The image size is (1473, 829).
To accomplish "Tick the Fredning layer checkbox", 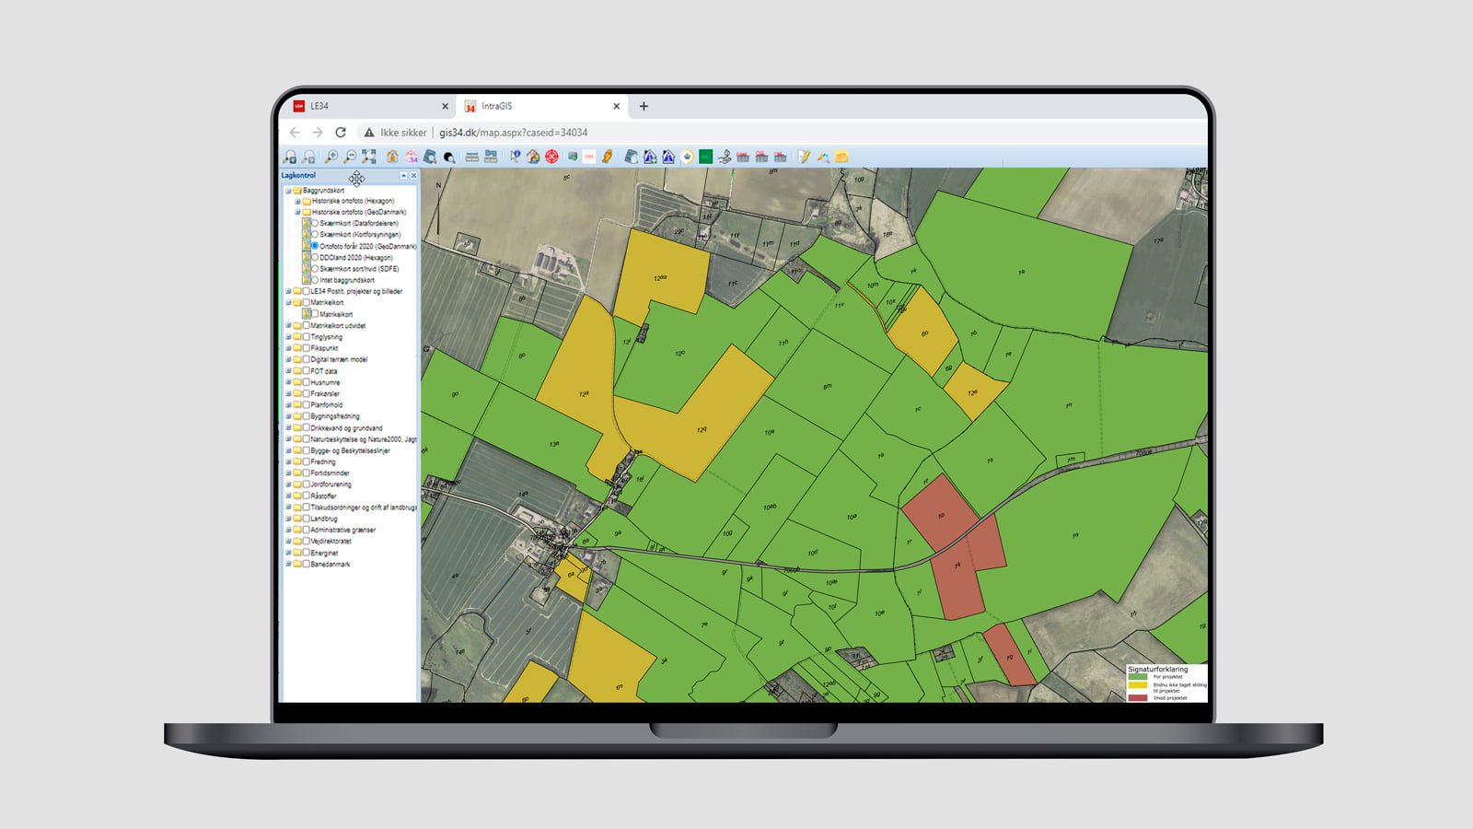I will coord(307,461).
